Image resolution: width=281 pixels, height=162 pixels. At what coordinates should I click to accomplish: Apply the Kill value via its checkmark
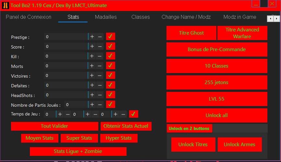click(x=110, y=56)
